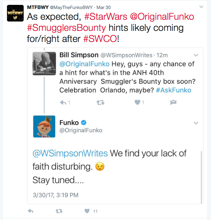Click Funko's profile avatar
Viewport: 211px width, 220px height.
click(x=44, y=126)
